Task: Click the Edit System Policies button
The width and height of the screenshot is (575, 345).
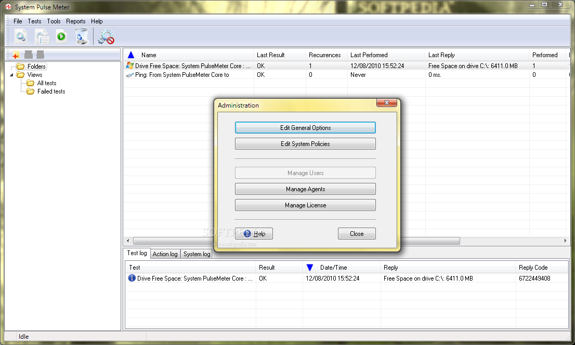Action: pyautogui.click(x=305, y=144)
